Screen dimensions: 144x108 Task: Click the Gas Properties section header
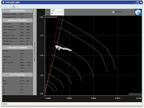tap(18, 75)
